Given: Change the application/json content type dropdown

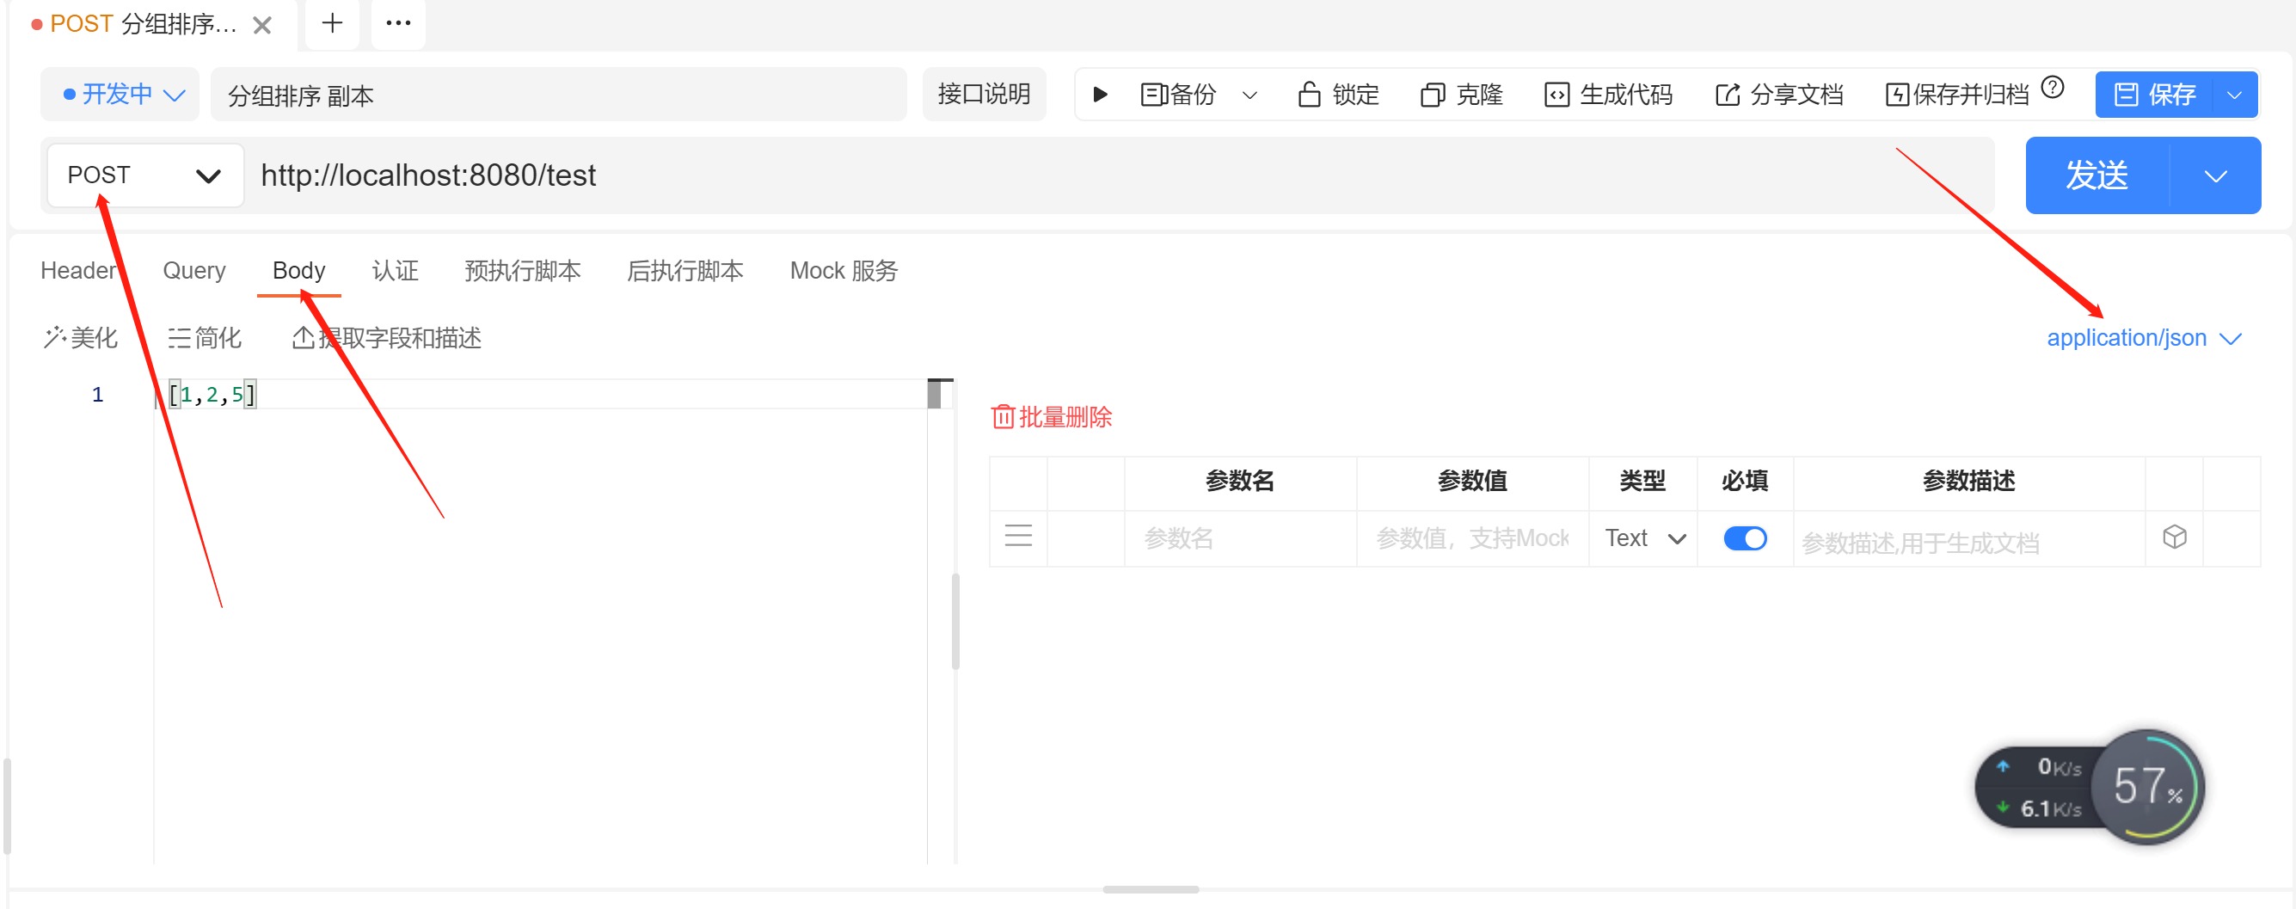Looking at the screenshot, I should coord(2144,338).
